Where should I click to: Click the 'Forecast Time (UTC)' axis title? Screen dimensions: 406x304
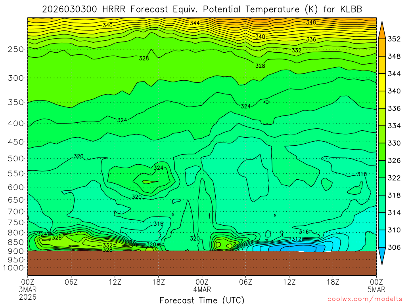tap(202, 300)
